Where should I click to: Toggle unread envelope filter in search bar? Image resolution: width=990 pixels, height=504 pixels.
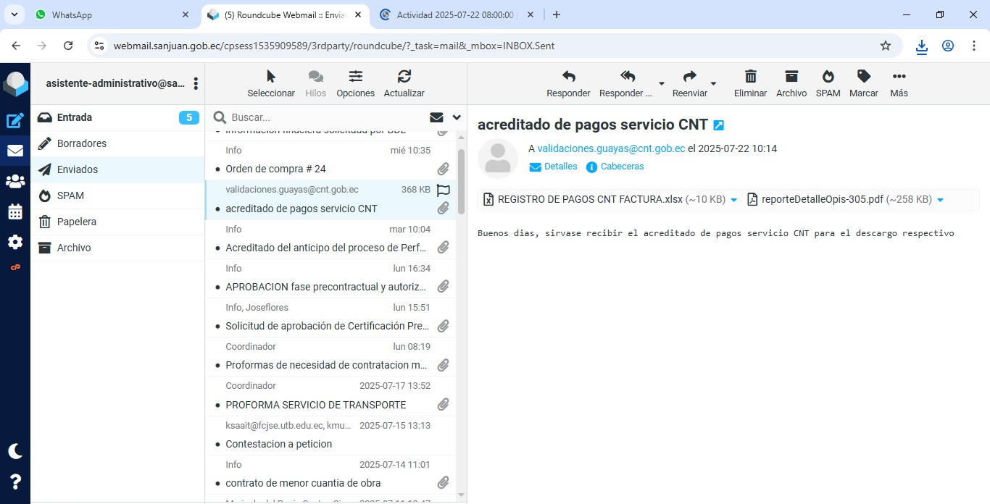(436, 117)
